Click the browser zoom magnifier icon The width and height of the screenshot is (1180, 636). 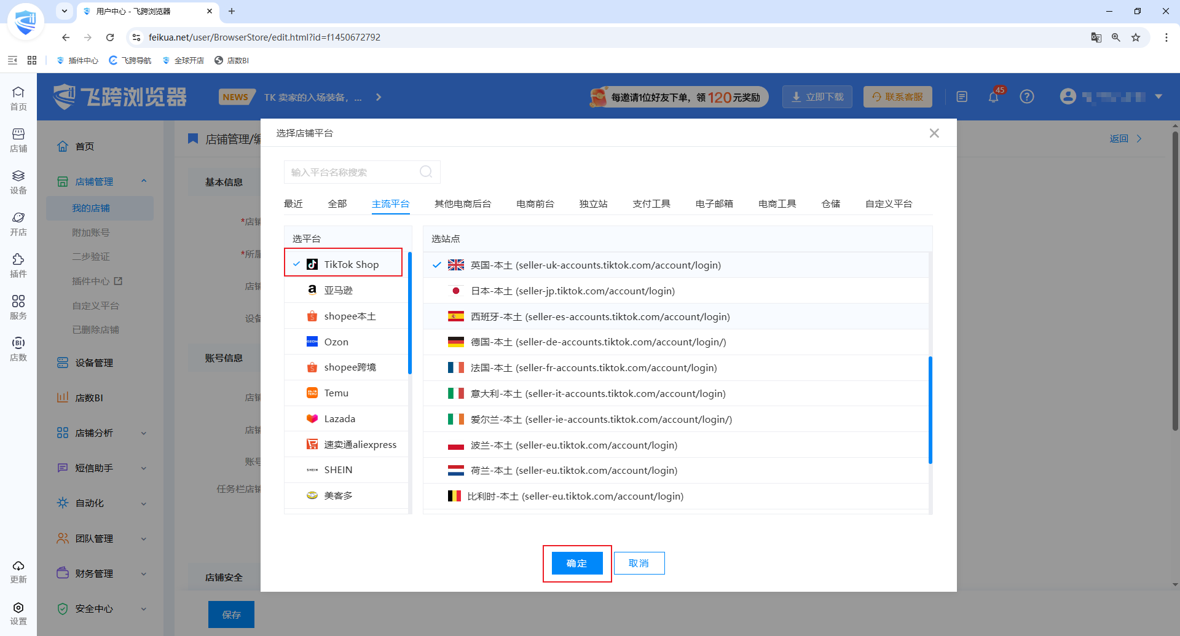pyautogui.click(x=1116, y=37)
